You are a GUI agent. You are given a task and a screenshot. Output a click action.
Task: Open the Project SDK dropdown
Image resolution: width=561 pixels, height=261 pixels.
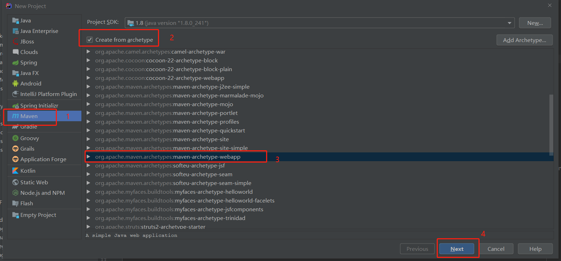click(x=509, y=23)
